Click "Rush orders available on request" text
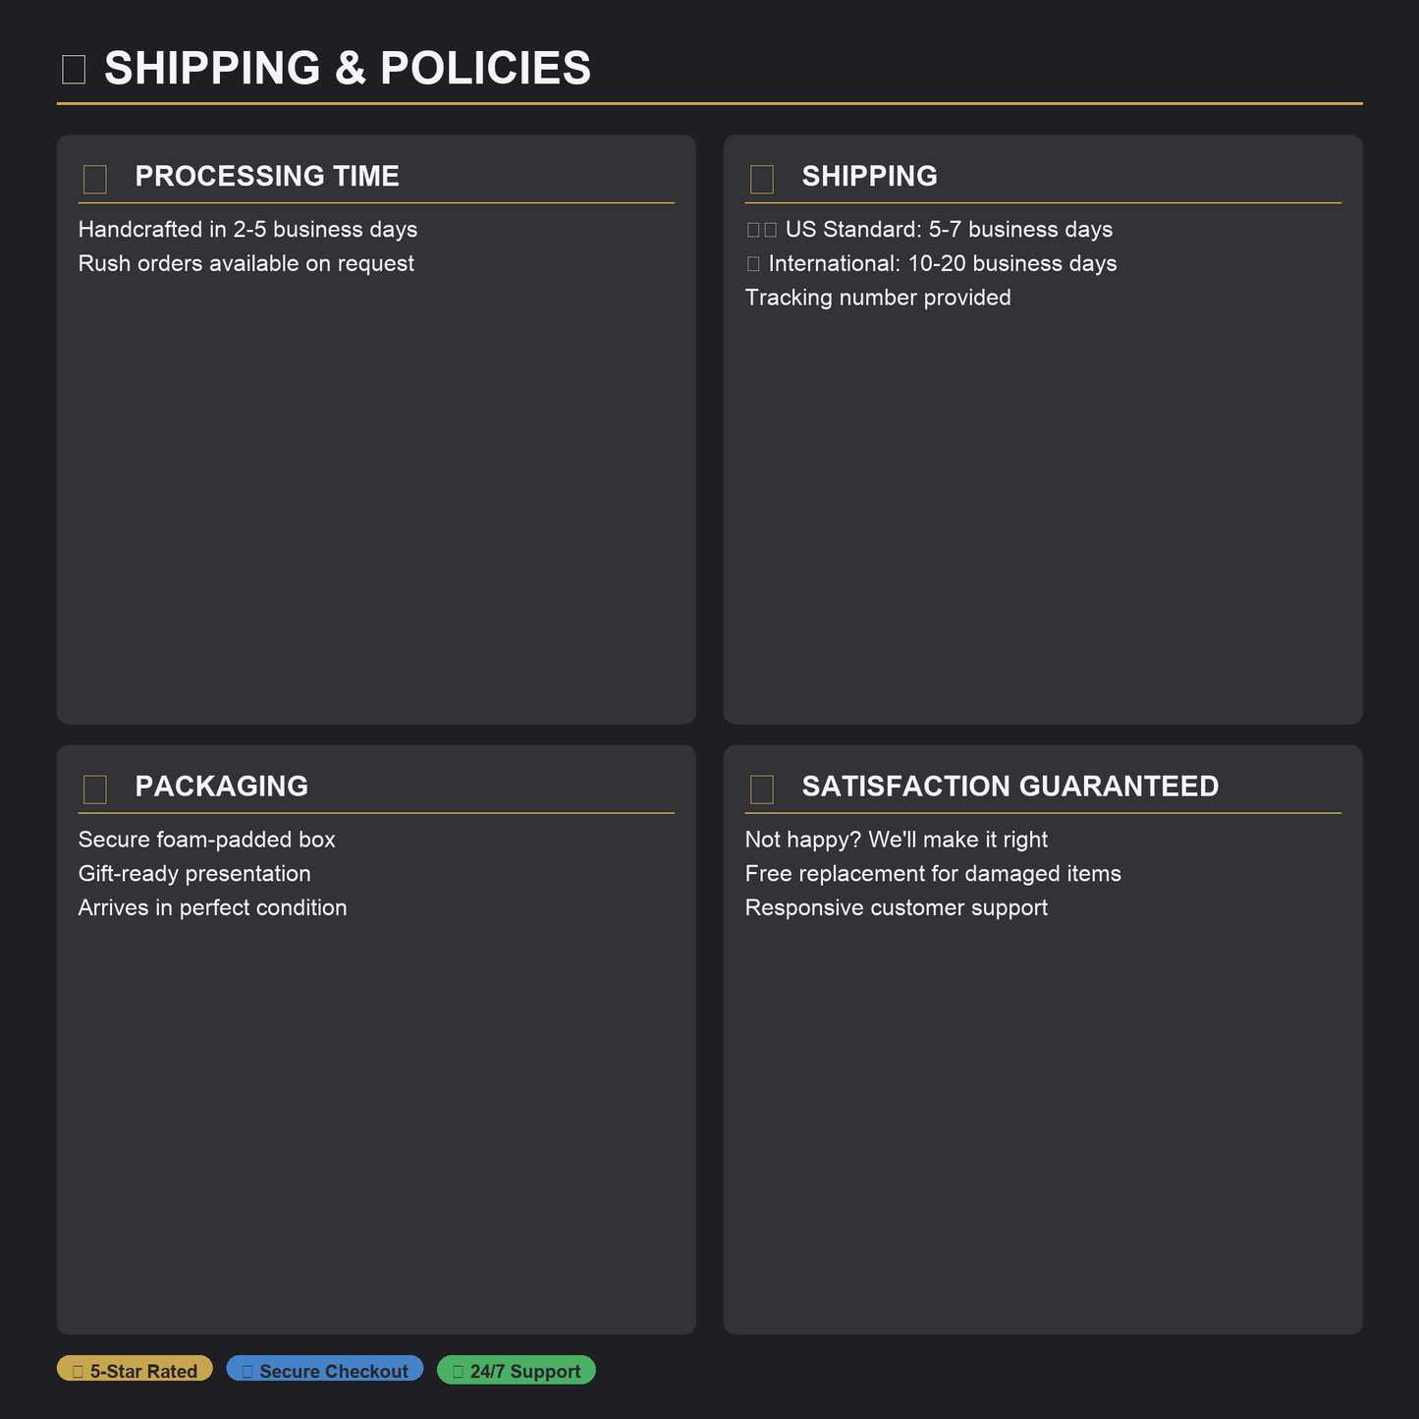Screen dimensions: 1419x1419 [246, 264]
